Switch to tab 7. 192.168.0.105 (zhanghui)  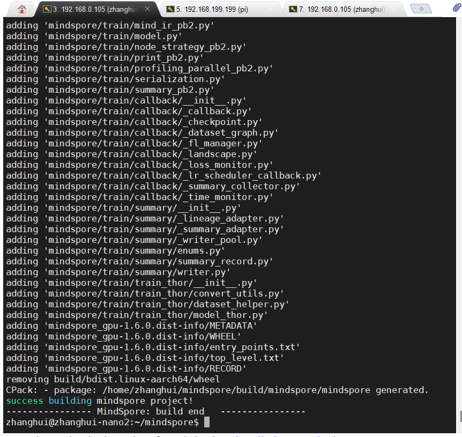(x=343, y=10)
